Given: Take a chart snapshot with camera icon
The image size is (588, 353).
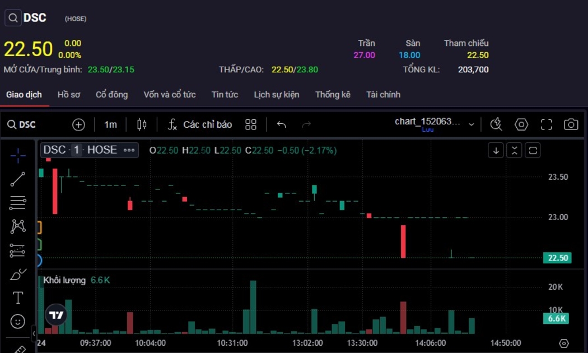Looking at the screenshot, I should (x=571, y=124).
